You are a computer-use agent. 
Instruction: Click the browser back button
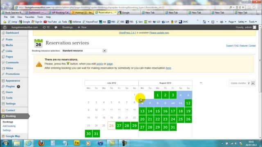tap(5, 7)
